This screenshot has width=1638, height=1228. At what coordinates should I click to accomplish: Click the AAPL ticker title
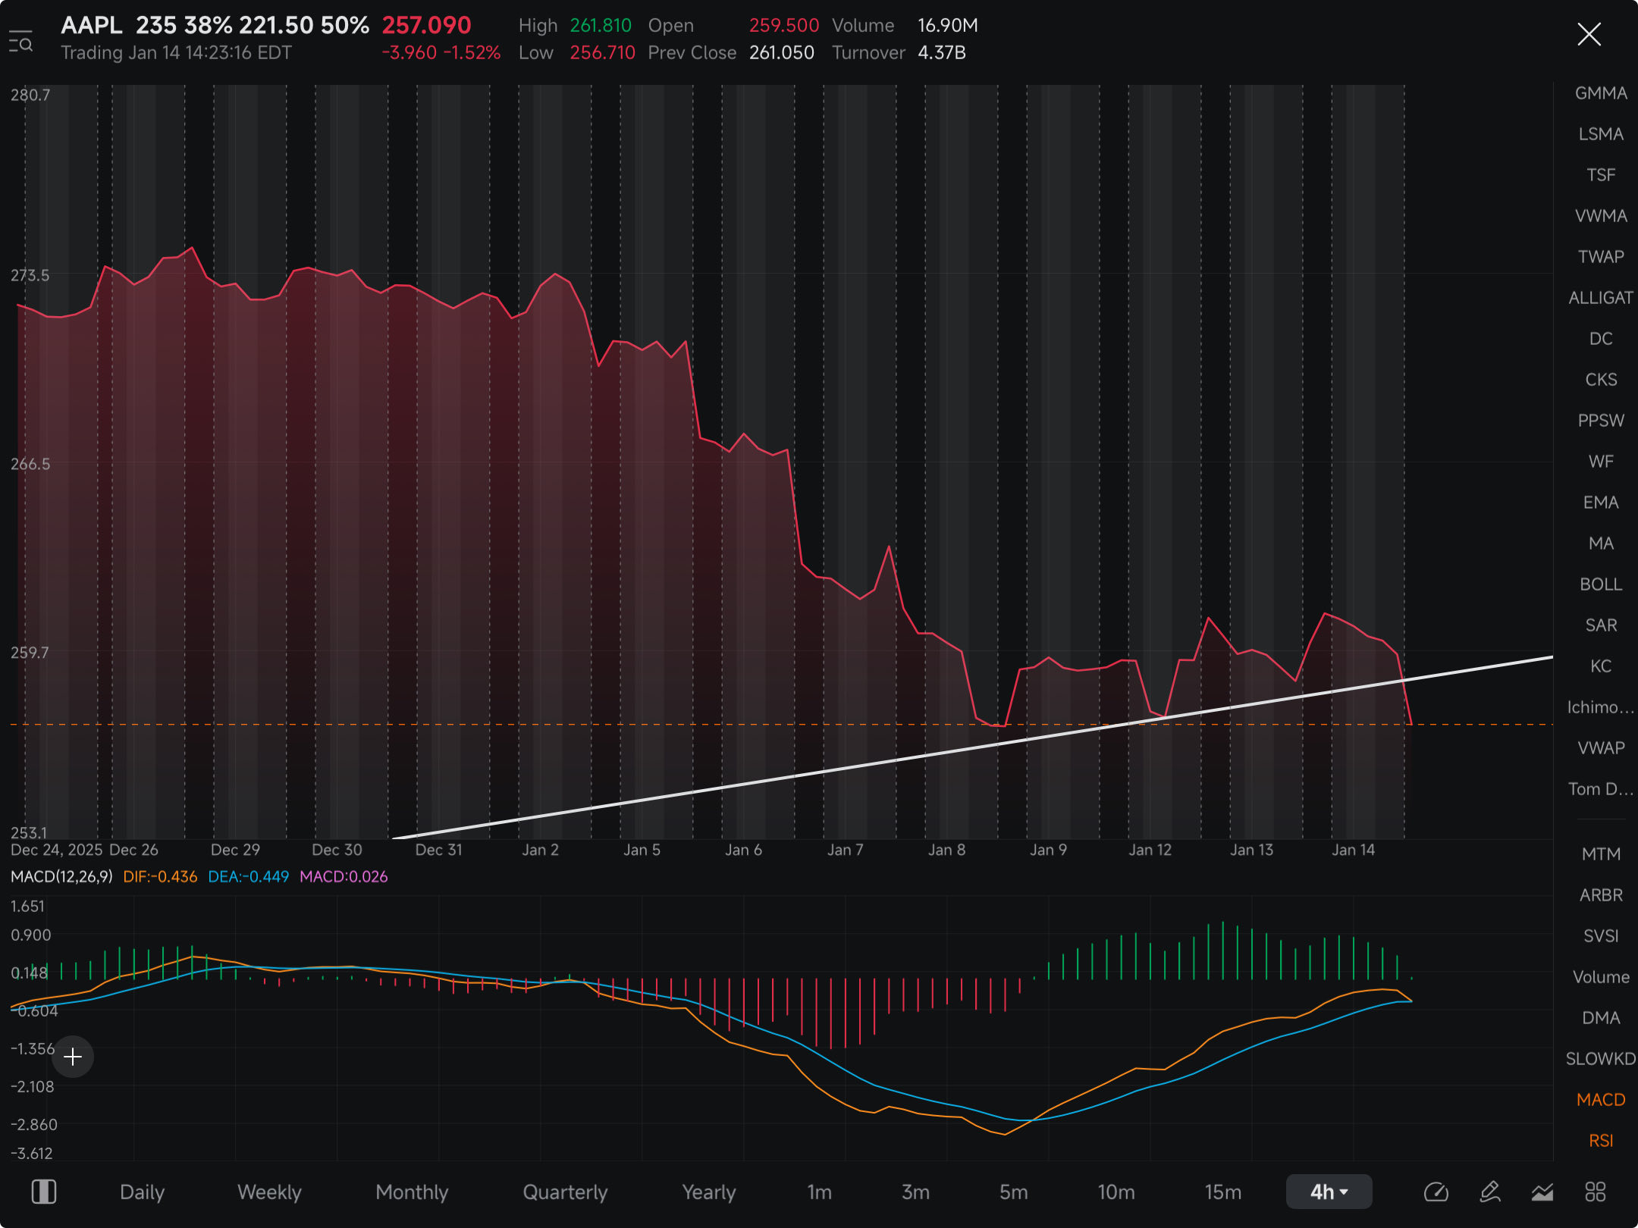[91, 25]
